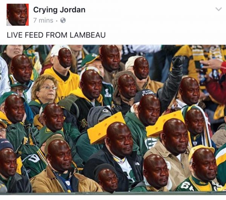
Task: Click the right cheesehead hat in photo
Action: (x=164, y=124)
